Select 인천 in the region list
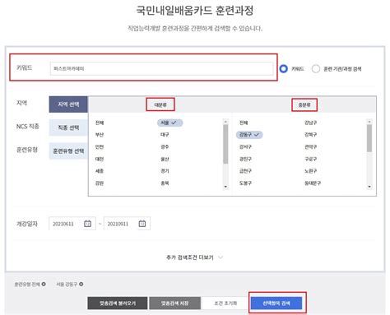The width and height of the screenshot is (390, 315). pyautogui.click(x=100, y=146)
